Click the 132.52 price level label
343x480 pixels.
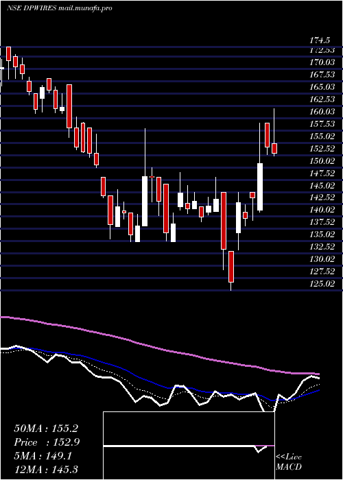point(324,247)
